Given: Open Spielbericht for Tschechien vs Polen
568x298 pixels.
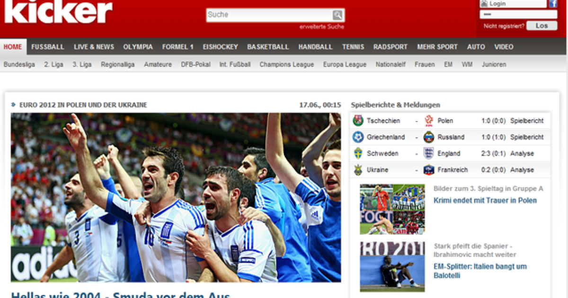Looking at the screenshot, I should pyautogui.click(x=526, y=121).
